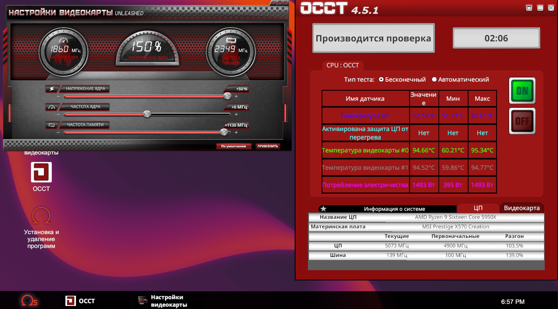Switch to the ЦП system info tab
This screenshot has height=309, width=558.
478,208
